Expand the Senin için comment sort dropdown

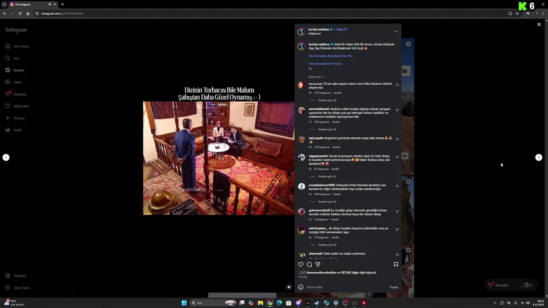[x=316, y=77]
